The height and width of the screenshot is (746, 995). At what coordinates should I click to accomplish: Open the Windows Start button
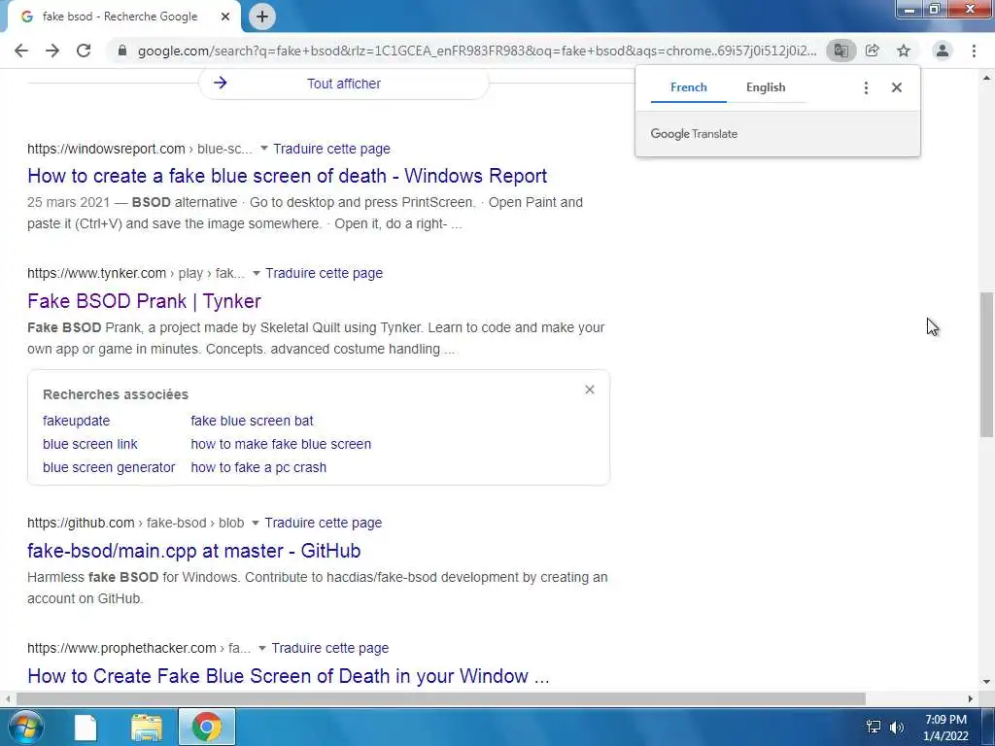coord(25,727)
